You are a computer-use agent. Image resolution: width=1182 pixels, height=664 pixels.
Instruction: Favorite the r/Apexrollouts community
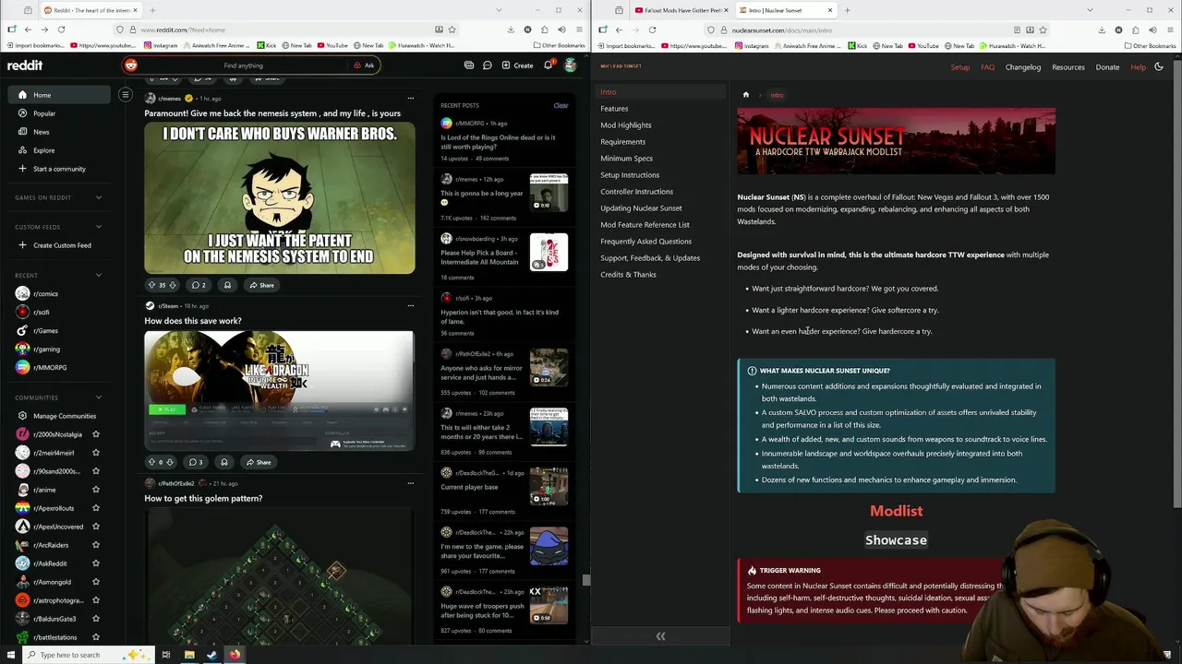click(x=96, y=508)
